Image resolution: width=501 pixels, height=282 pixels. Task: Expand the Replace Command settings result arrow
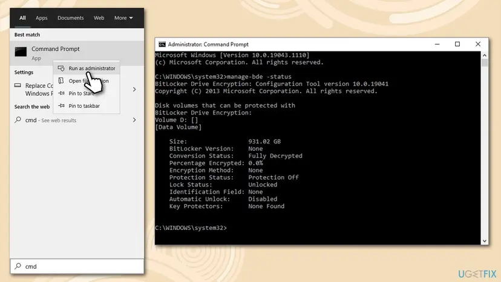tap(134, 90)
